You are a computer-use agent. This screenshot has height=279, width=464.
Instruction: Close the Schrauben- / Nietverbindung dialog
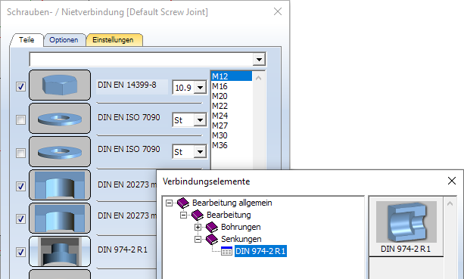point(278,12)
